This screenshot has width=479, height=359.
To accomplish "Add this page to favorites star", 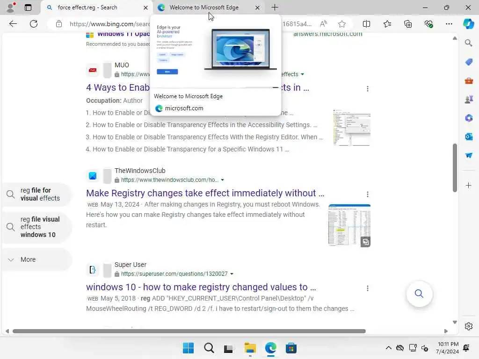I will point(342,24).
